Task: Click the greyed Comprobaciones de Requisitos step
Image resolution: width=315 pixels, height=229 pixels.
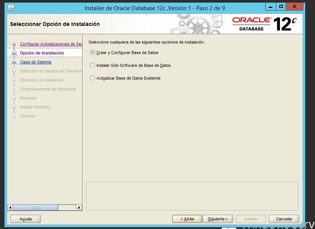Action: [x=48, y=89]
